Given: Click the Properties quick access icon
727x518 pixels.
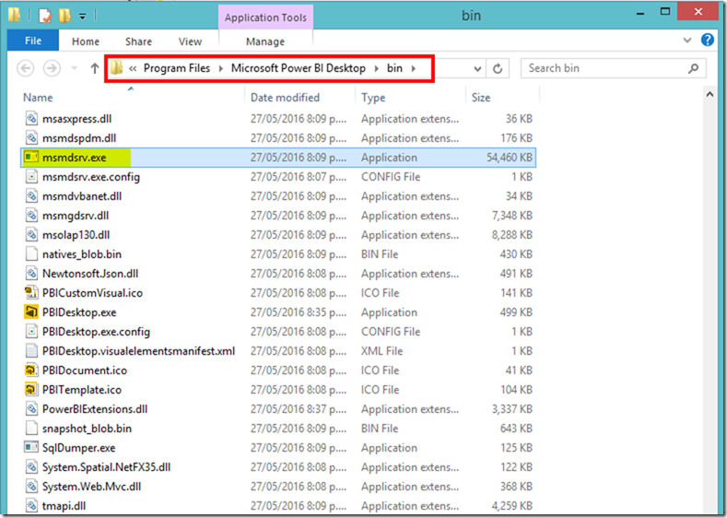Looking at the screenshot, I should click(x=45, y=17).
